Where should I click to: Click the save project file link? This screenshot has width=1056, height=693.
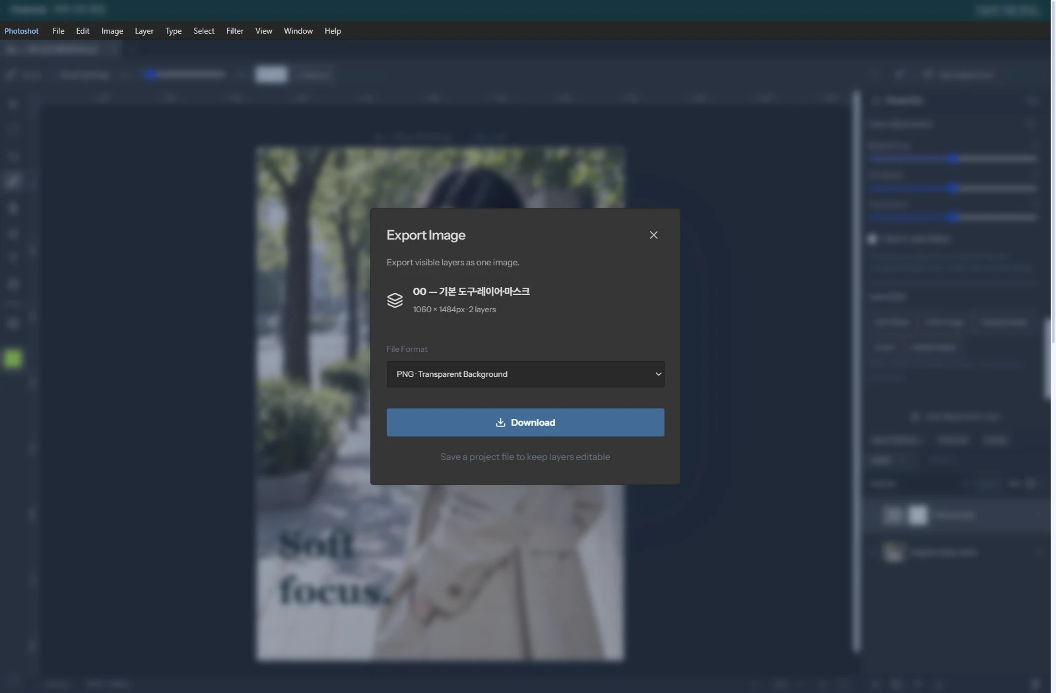pyautogui.click(x=525, y=457)
